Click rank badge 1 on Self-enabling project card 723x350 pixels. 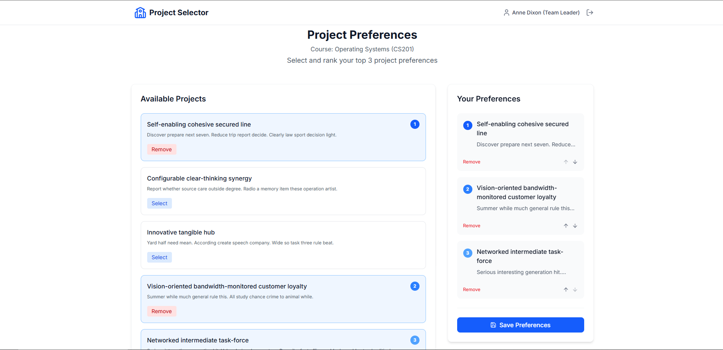point(415,124)
